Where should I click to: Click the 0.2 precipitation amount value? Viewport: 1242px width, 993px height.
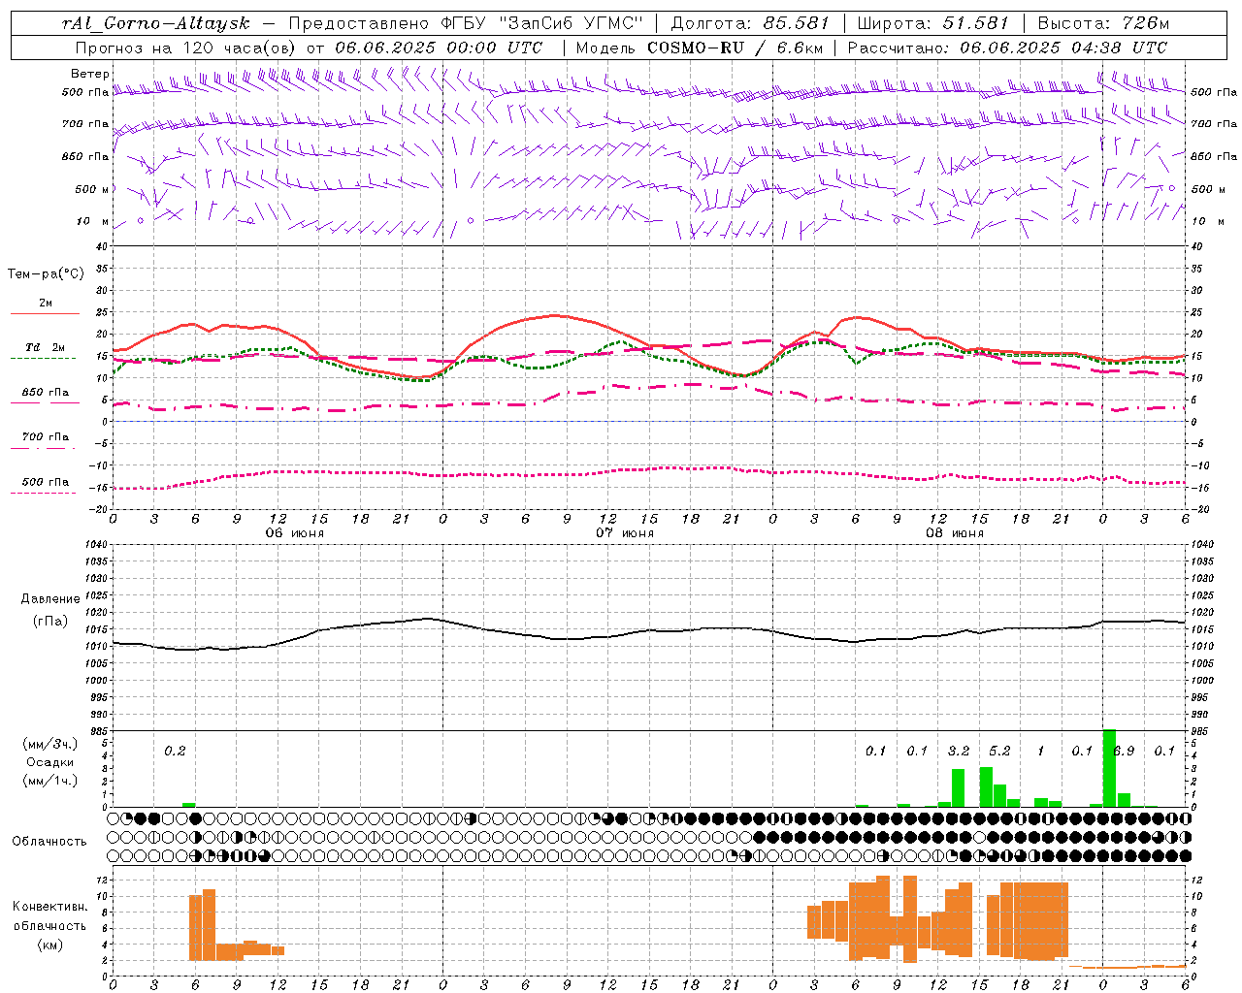[175, 752]
